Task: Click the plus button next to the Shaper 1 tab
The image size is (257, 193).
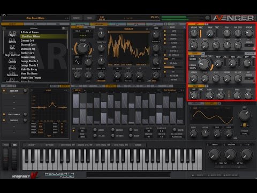Action: click(207, 86)
